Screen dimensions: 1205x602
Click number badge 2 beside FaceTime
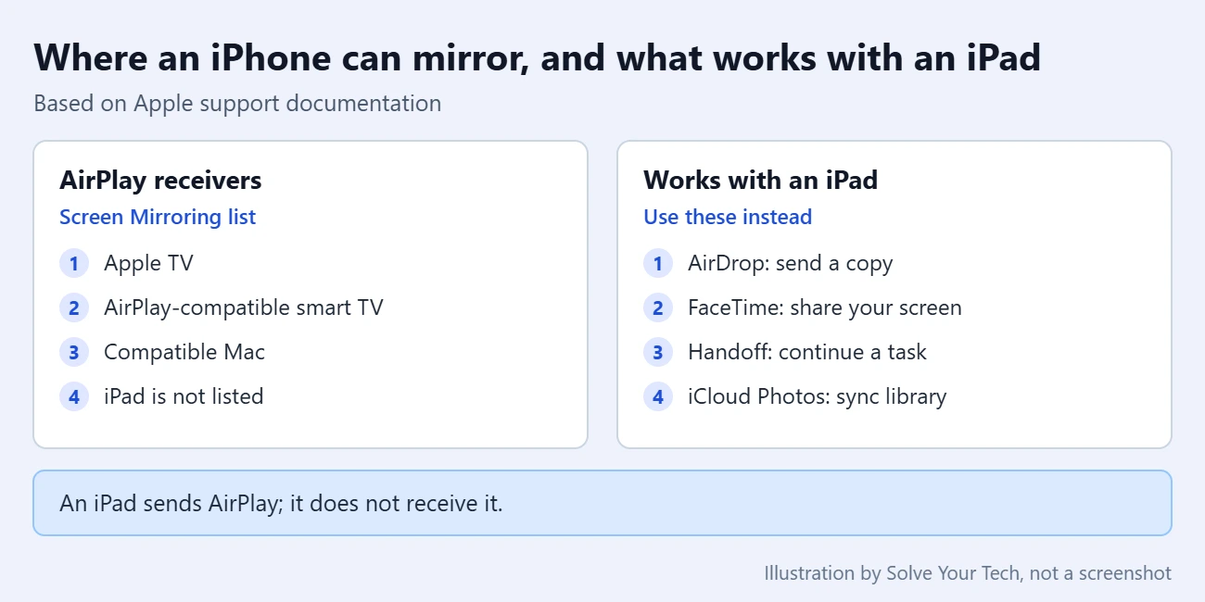tap(658, 307)
